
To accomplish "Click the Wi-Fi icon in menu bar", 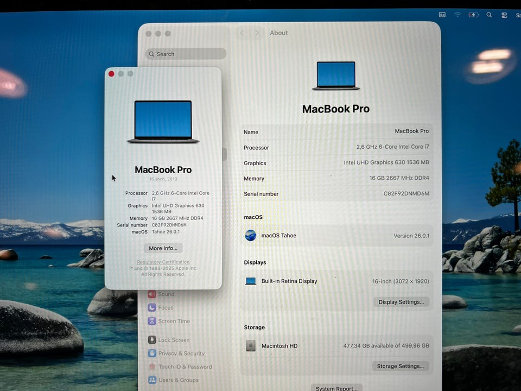I will pyautogui.click(x=458, y=15).
